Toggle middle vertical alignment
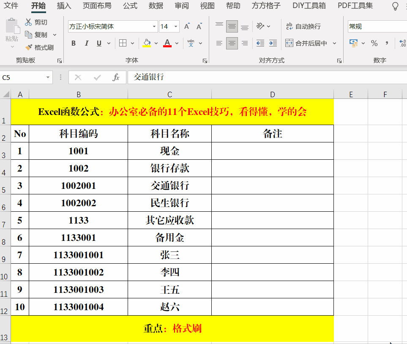The height and width of the screenshot is (344, 407). [232, 26]
